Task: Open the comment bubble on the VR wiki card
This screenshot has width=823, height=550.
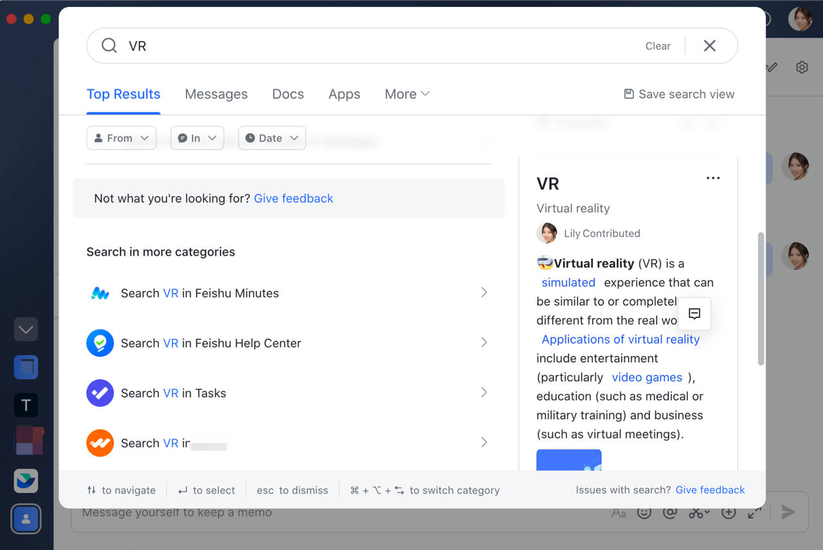Action: (x=694, y=314)
